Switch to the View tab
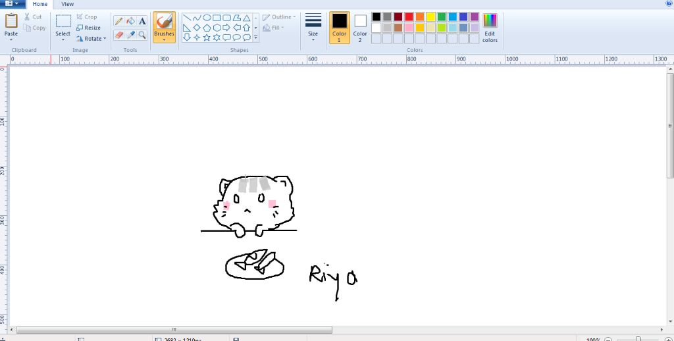The image size is (674, 341). click(x=68, y=4)
